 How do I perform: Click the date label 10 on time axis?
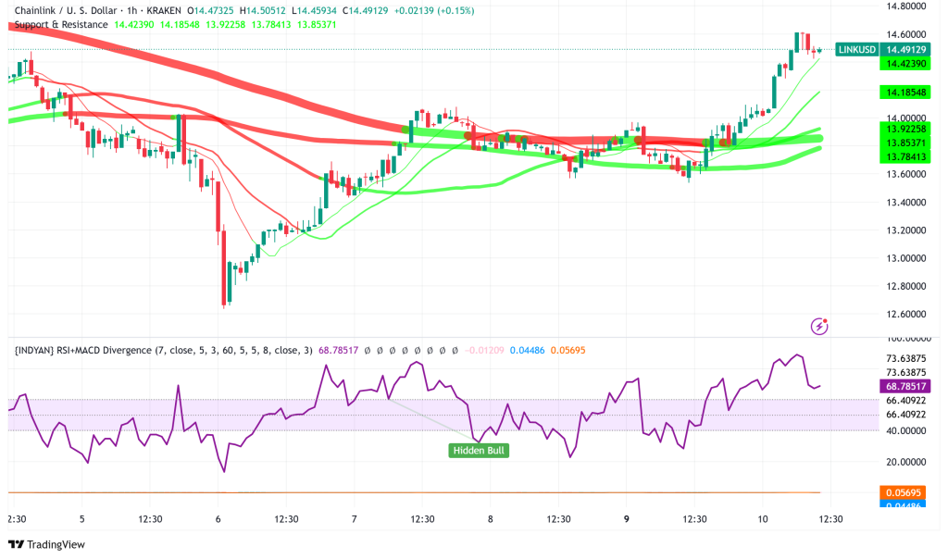point(763,519)
